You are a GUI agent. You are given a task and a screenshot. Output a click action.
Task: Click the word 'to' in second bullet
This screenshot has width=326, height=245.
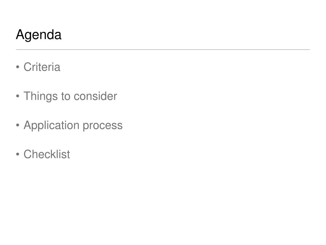coord(66,97)
